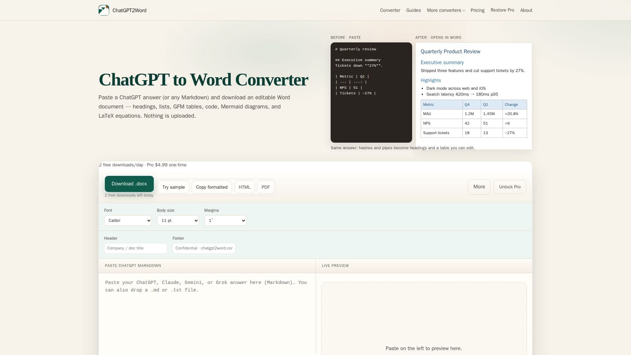Export as PDF button

[x=266, y=187]
